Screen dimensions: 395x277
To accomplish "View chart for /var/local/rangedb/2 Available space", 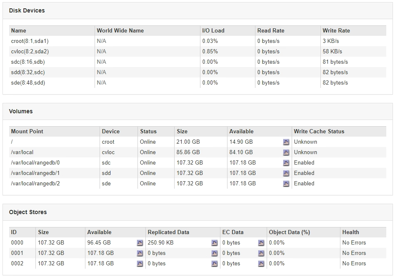I will (286, 184).
